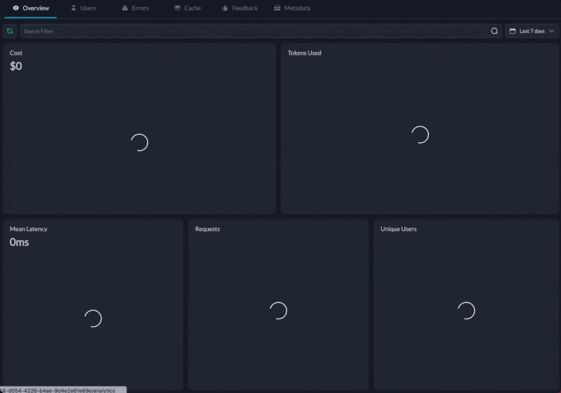Viewport: 561px width, 393px height.
Task: Click the stacked layers icon beside Cache
Action: pyautogui.click(x=177, y=8)
